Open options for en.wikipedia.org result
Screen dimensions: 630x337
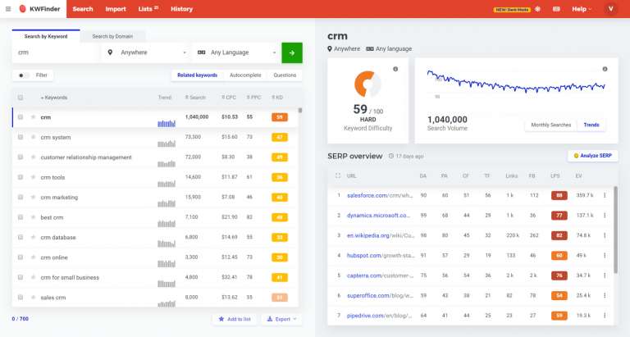tap(605, 235)
